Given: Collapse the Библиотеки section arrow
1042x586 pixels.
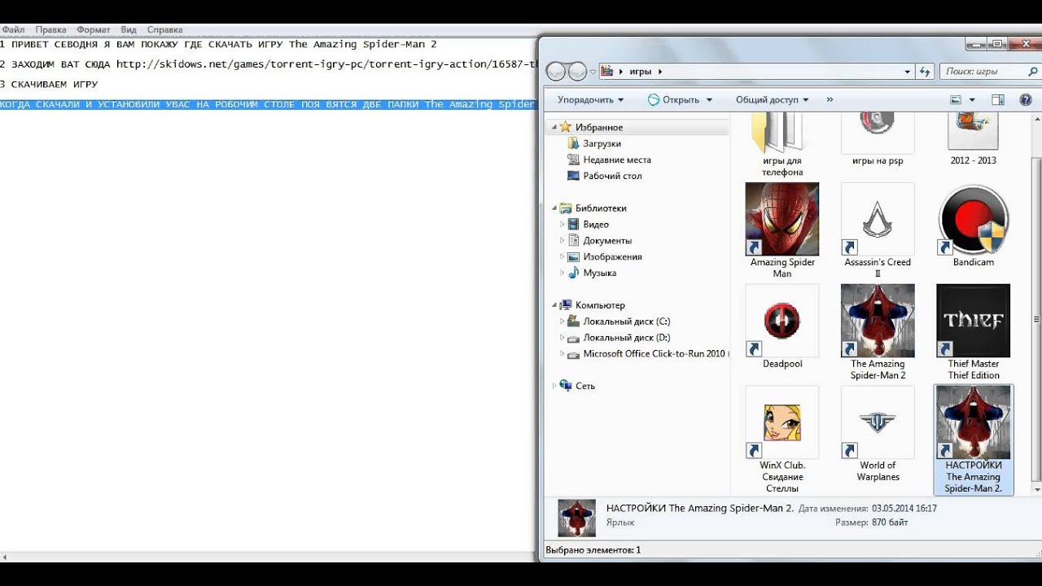Looking at the screenshot, I should pos(554,208).
